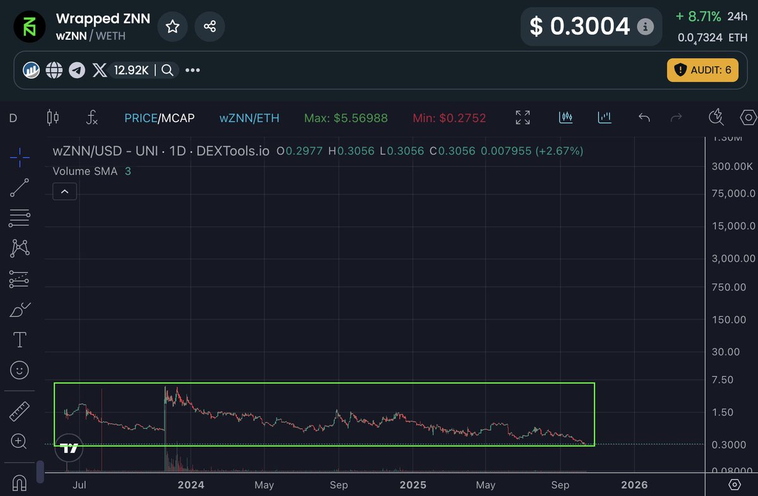Click the Wrapped ZNN token logo
Viewport: 758px width, 496px height.
(x=30, y=27)
